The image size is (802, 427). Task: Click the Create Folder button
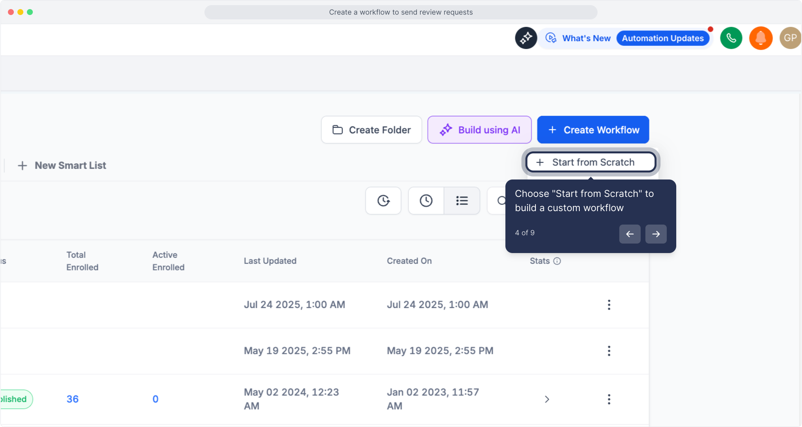coord(371,130)
